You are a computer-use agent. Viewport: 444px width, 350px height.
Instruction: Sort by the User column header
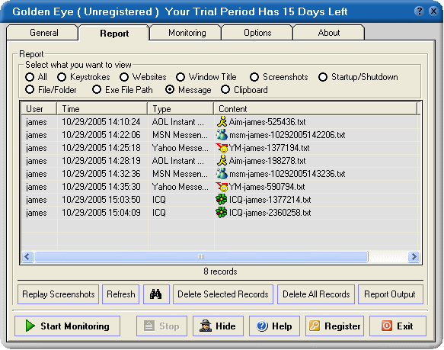(x=39, y=108)
